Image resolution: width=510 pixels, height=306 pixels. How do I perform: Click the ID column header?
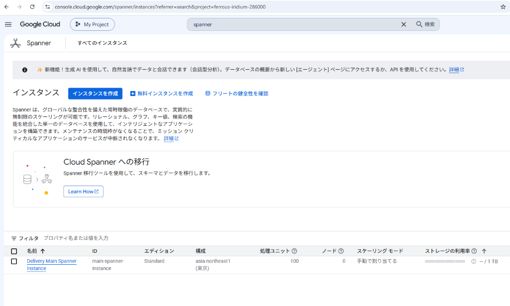[95, 251]
